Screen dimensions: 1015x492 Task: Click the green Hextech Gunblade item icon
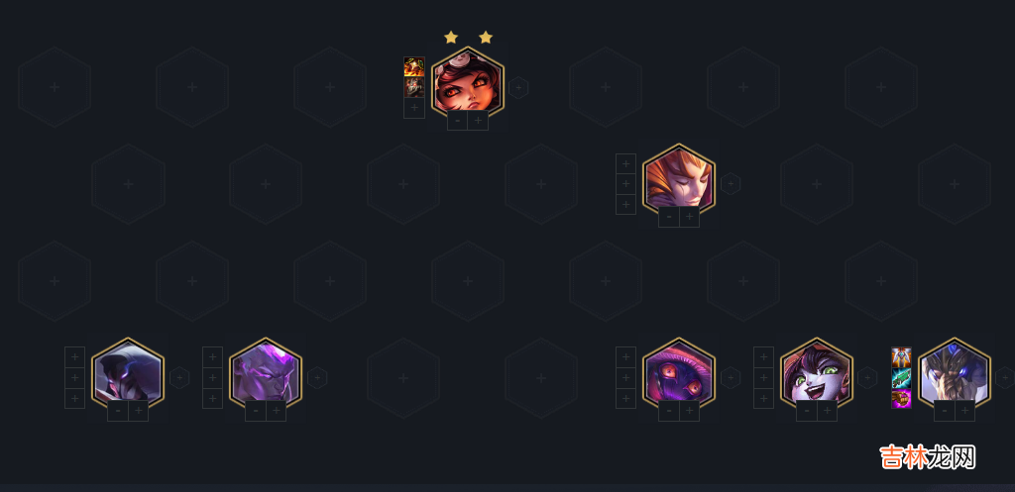click(x=901, y=377)
